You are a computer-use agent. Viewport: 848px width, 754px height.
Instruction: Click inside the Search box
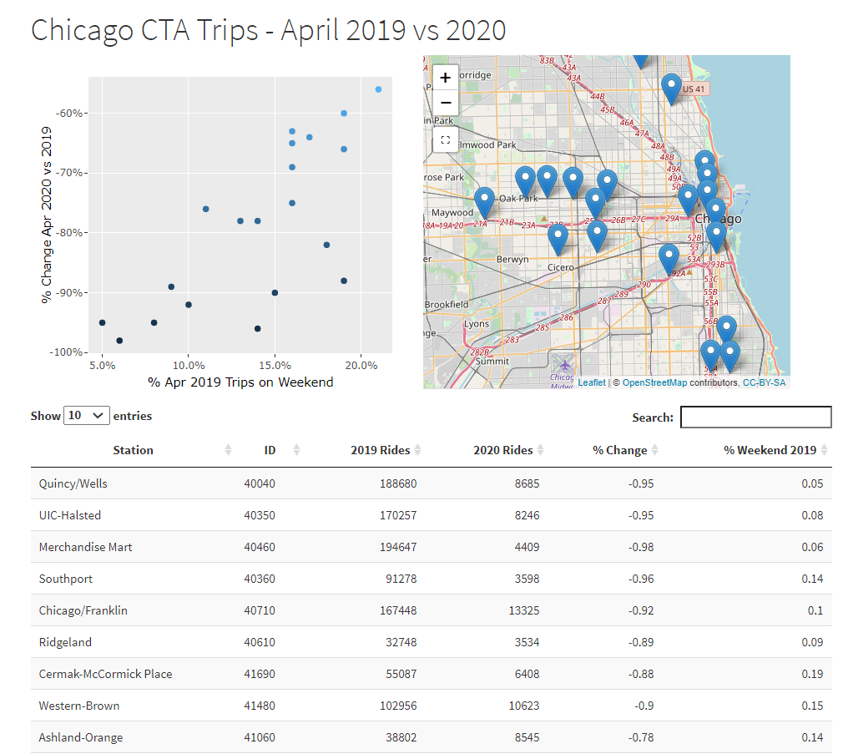point(755,417)
